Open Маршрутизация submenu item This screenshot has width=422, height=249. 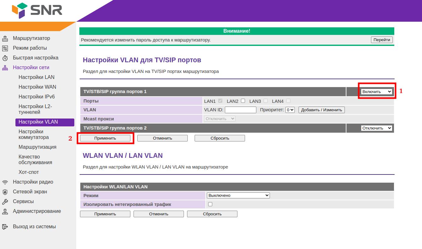[x=37, y=147]
